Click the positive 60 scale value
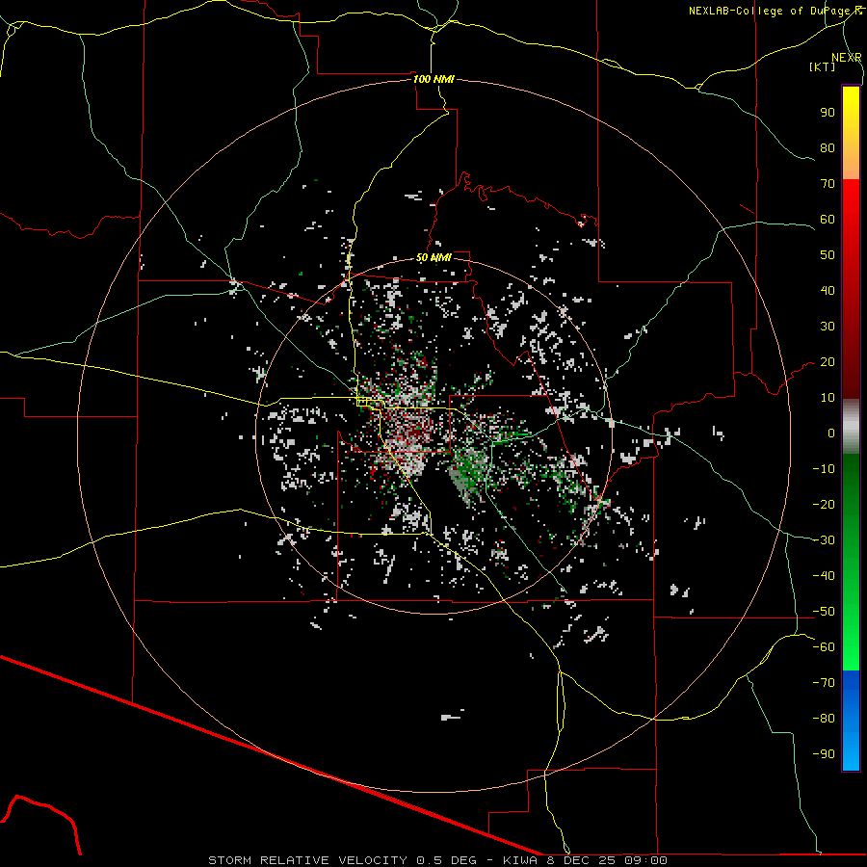 point(828,220)
